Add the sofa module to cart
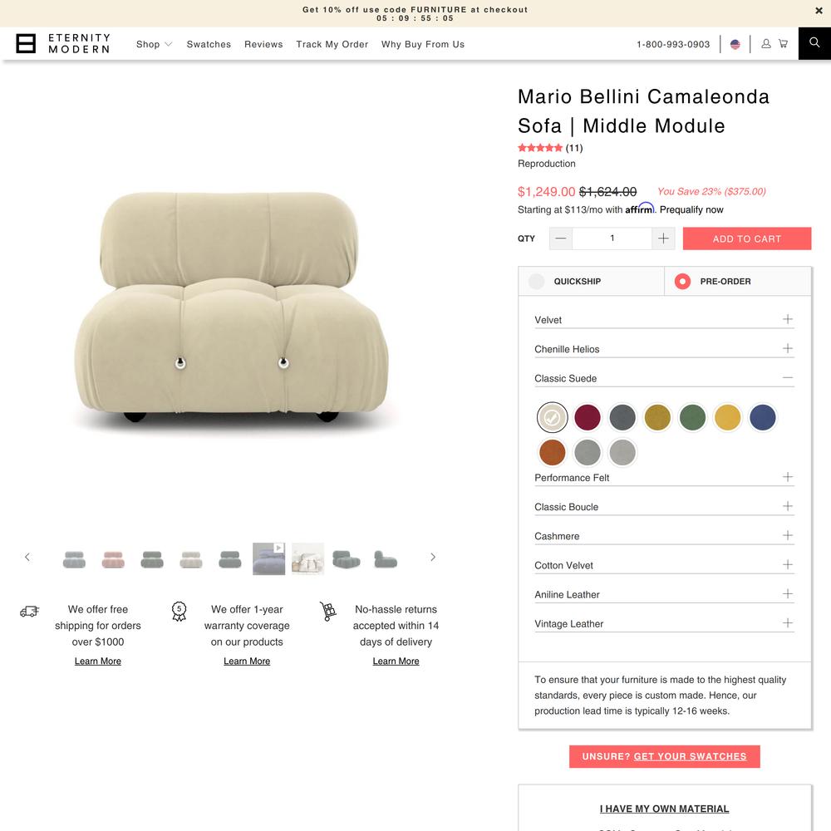 coord(747,238)
